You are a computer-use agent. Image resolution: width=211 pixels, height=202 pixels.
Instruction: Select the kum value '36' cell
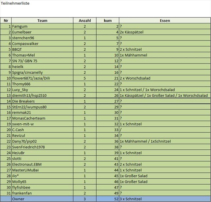(108, 141)
